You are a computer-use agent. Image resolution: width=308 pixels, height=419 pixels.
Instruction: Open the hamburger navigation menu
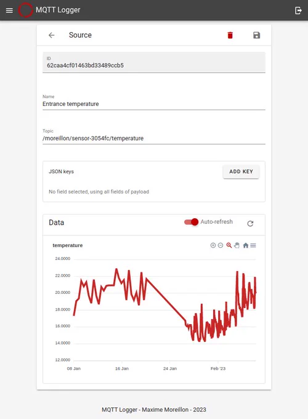point(9,10)
